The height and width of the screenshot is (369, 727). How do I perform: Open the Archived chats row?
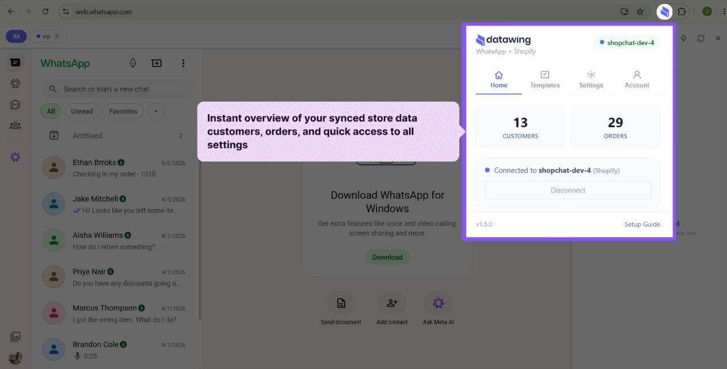coord(116,135)
